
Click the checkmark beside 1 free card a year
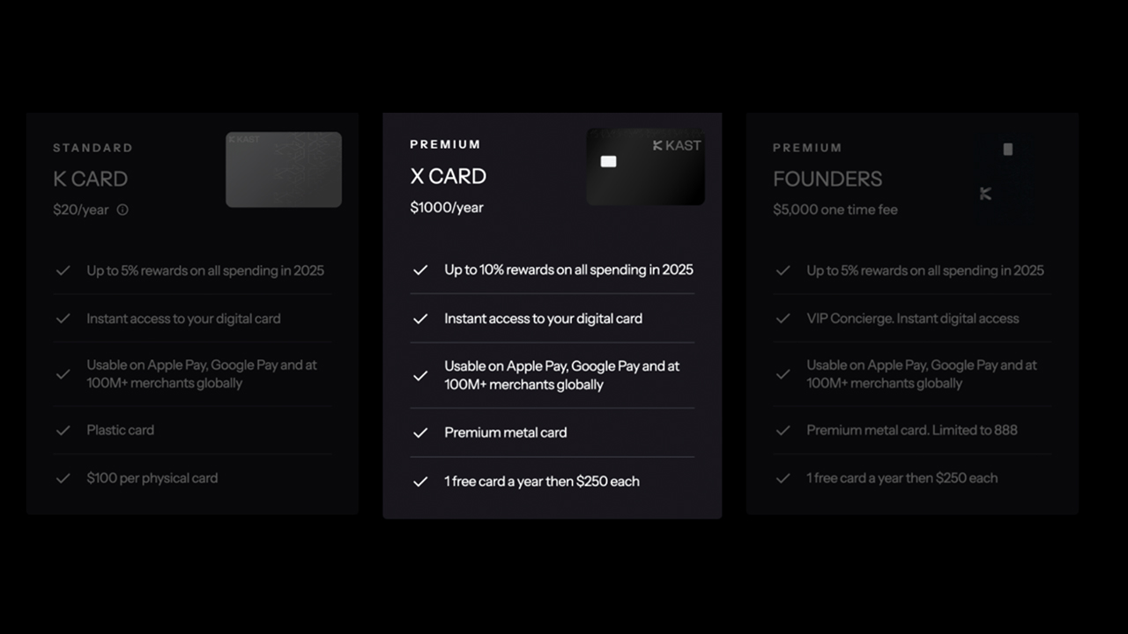(420, 481)
